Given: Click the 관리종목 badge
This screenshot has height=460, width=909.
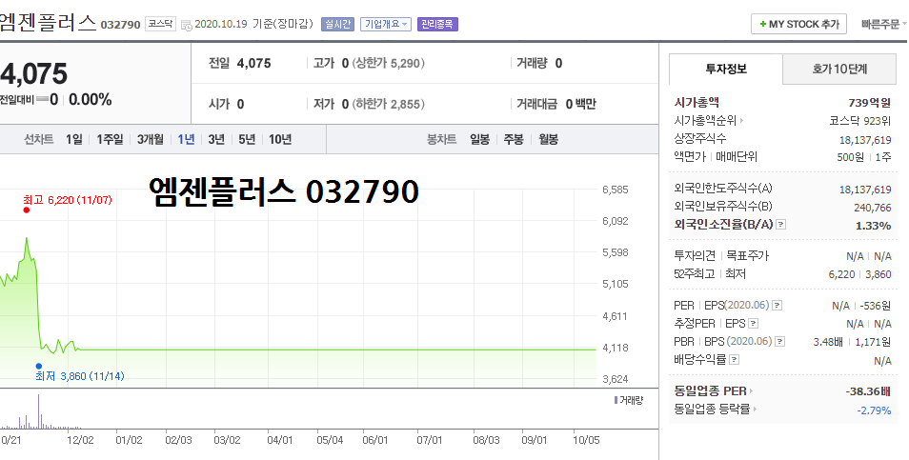Looking at the screenshot, I should click(x=437, y=25).
